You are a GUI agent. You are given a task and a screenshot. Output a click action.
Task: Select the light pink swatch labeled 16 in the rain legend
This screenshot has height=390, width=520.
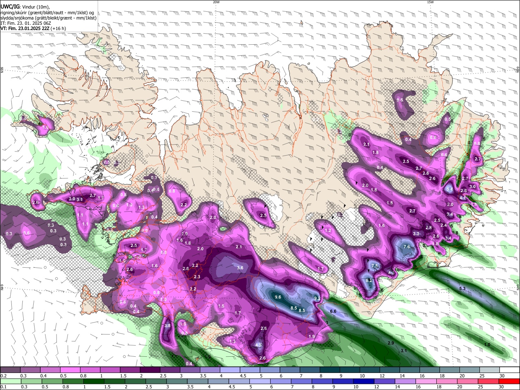[426, 381]
